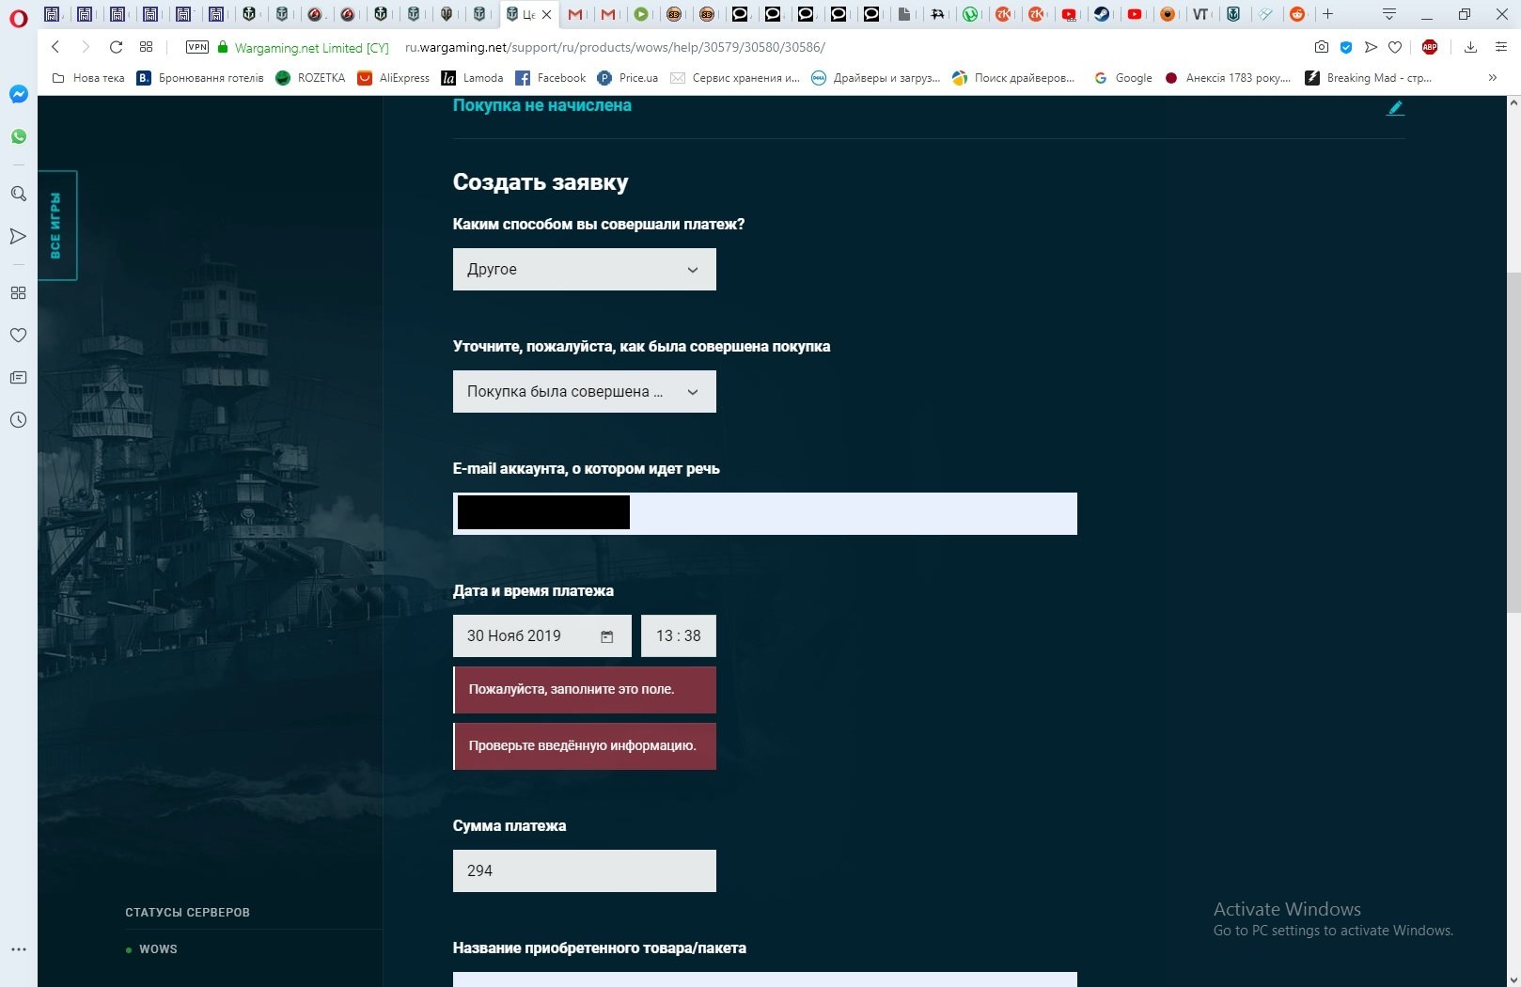
Task: Click the Сумма платежа field with 294
Action: point(585,870)
